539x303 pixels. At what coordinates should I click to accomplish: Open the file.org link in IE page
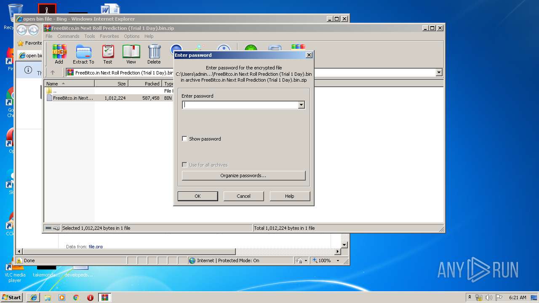tap(96, 247)
